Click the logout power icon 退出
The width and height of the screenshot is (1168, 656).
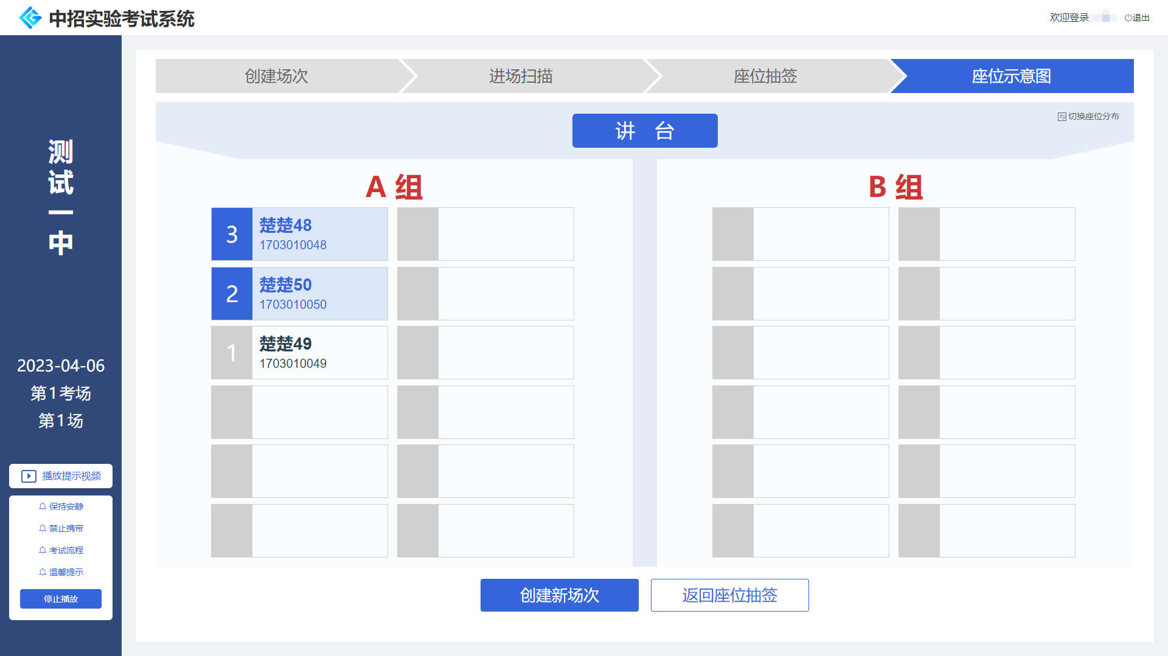point(1128,18)
